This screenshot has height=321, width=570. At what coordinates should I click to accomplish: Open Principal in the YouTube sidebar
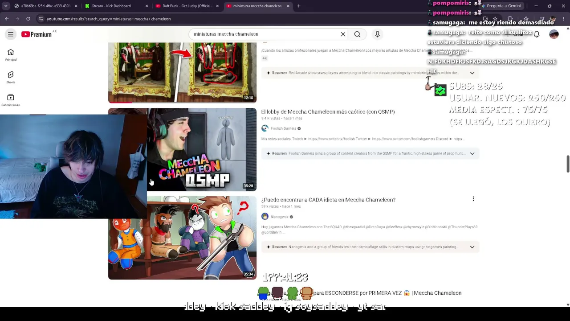[x=11, y=55]
